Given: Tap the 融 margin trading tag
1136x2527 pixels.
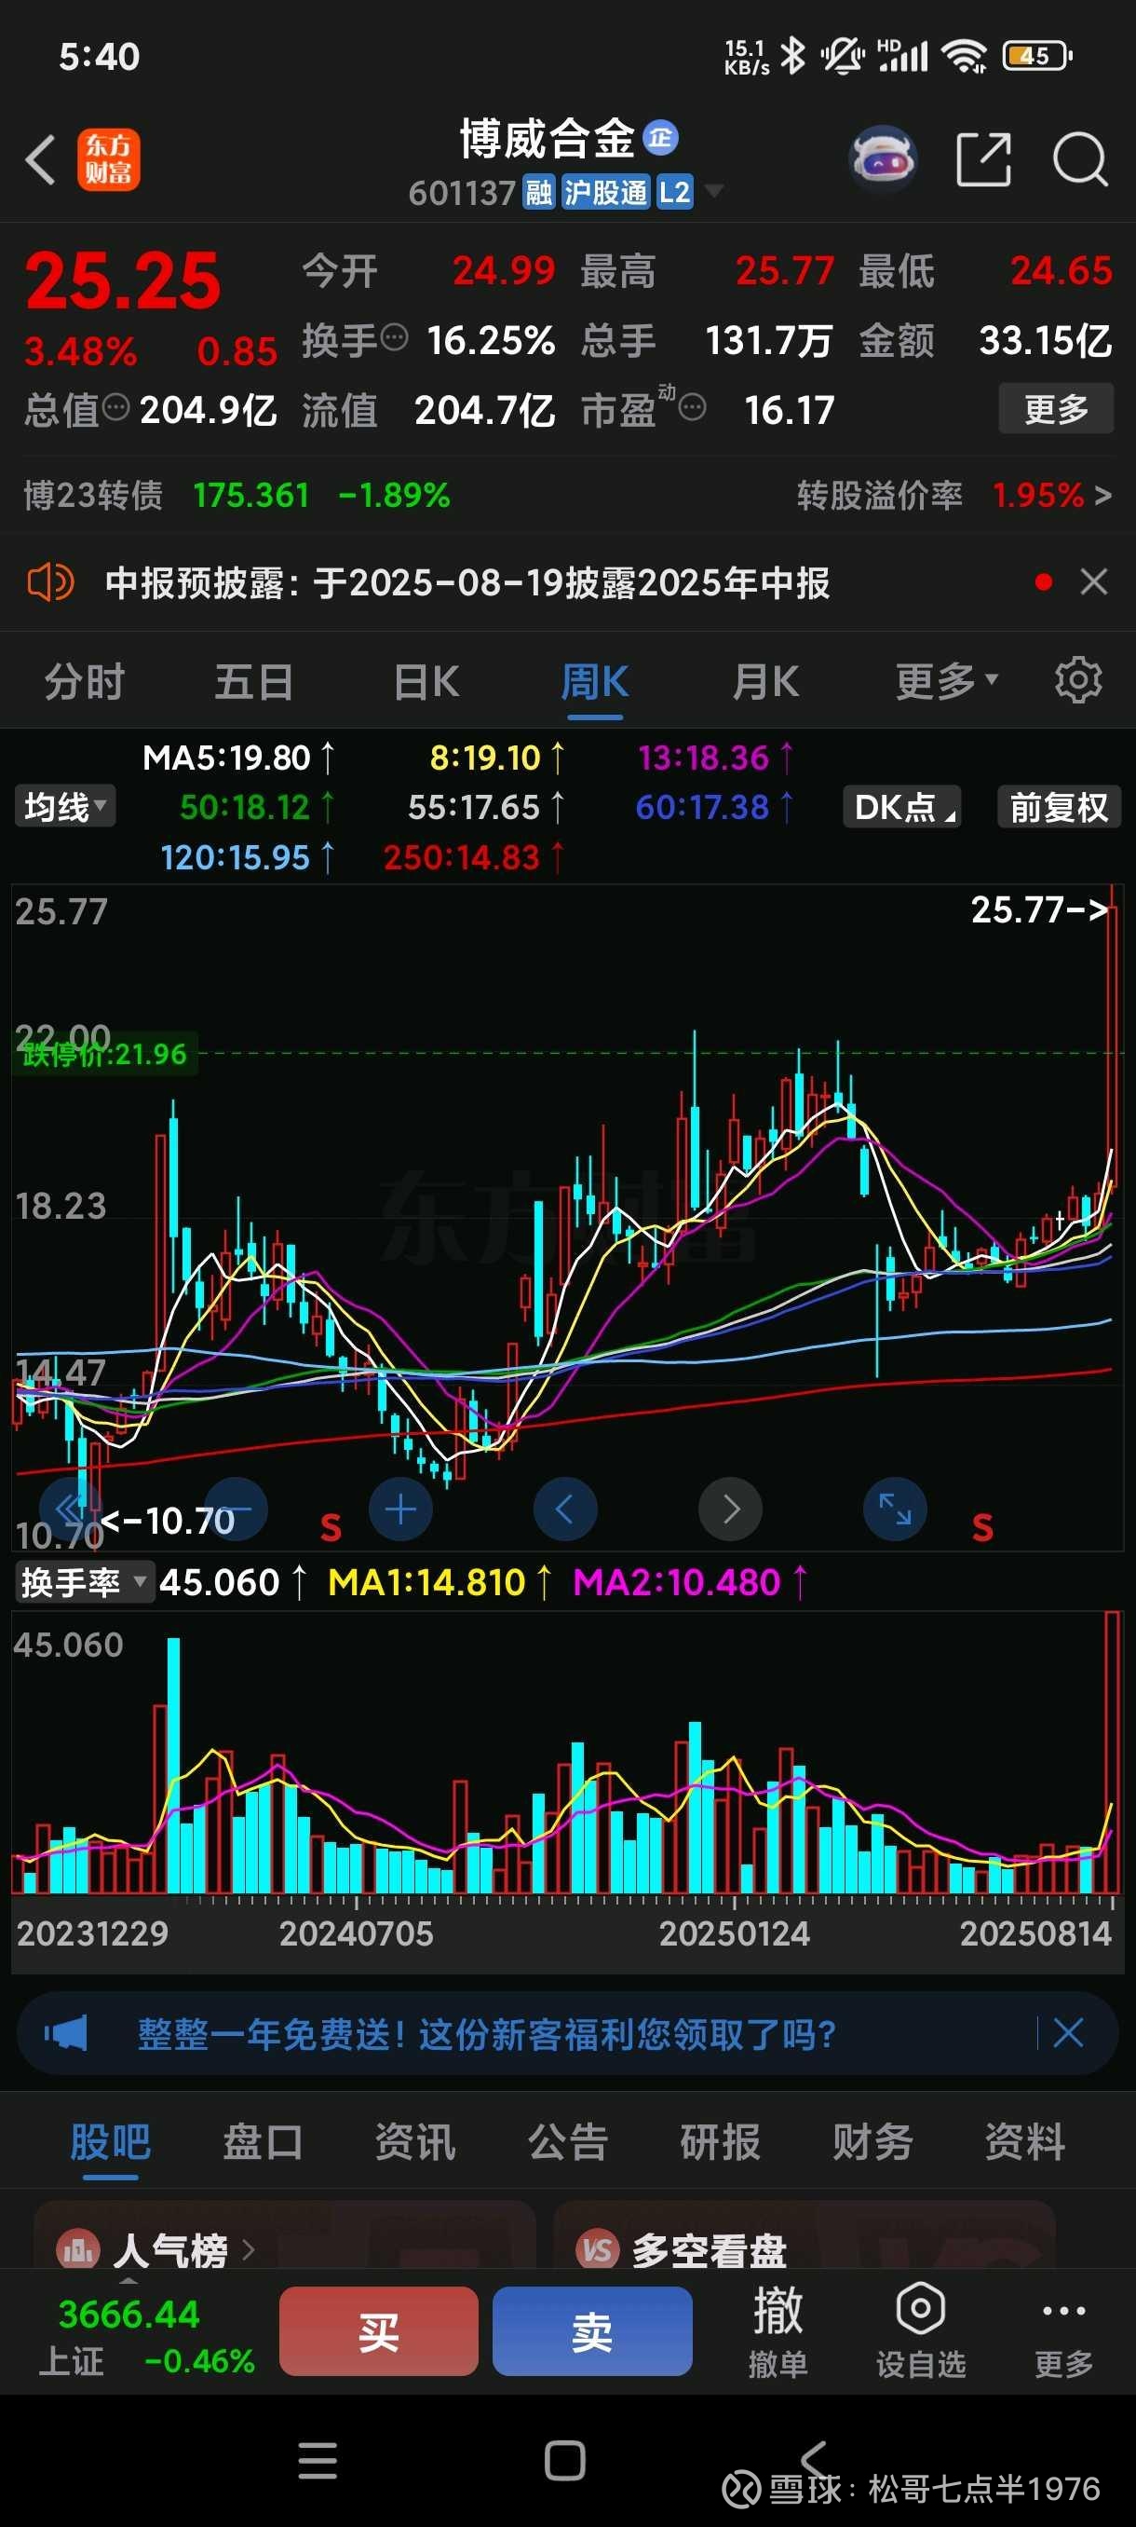Looking at the screenshot, I should tap(539, 192).
